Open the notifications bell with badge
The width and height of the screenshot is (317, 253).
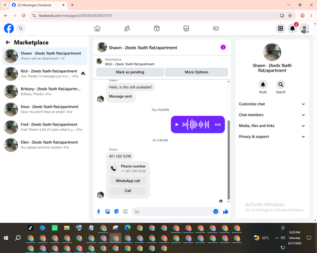[x=292, y=28]
